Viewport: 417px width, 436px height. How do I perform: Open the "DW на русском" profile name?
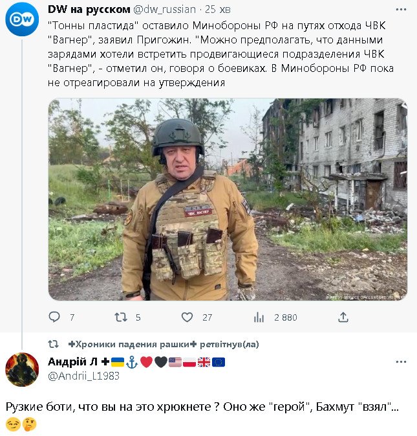click(89, 9)
